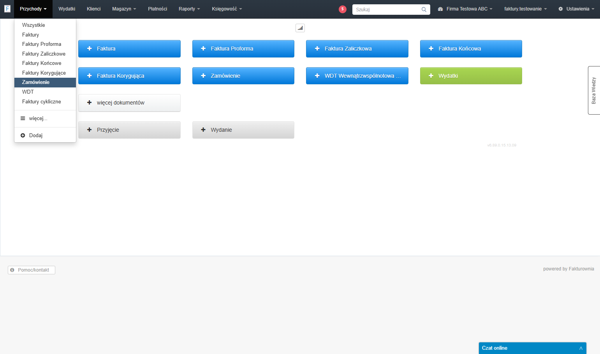
Task: Add a new Faktura Zaliczkowa
Action: click(x=357, y=49)
